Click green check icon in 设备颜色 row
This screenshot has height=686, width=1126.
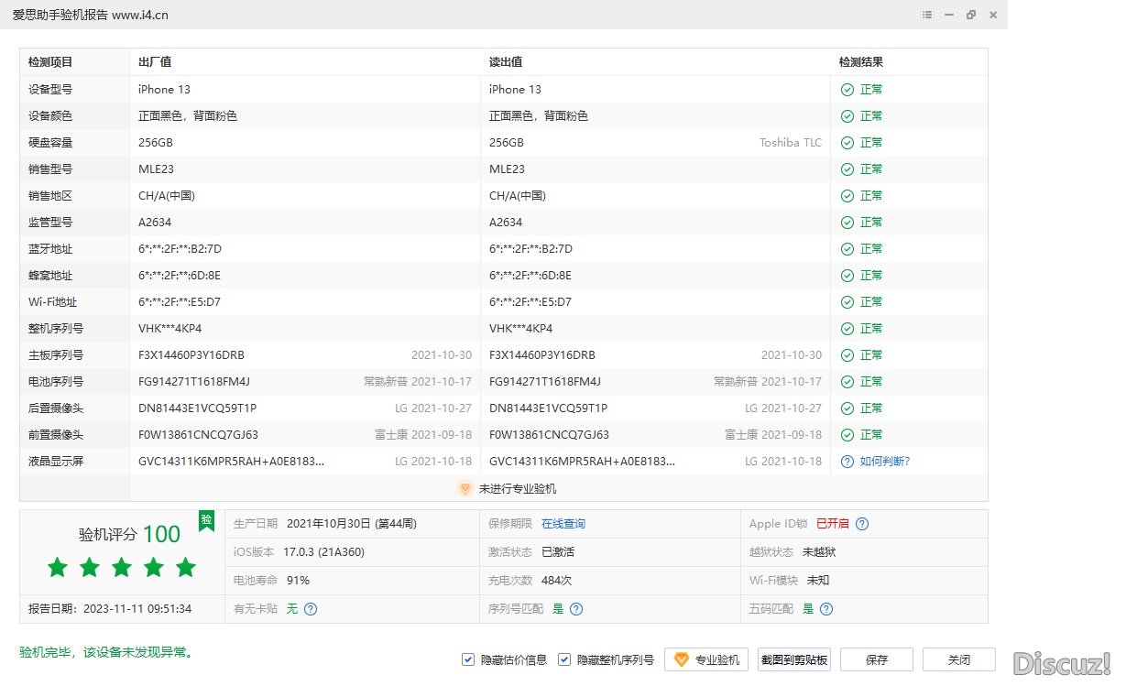847,116
